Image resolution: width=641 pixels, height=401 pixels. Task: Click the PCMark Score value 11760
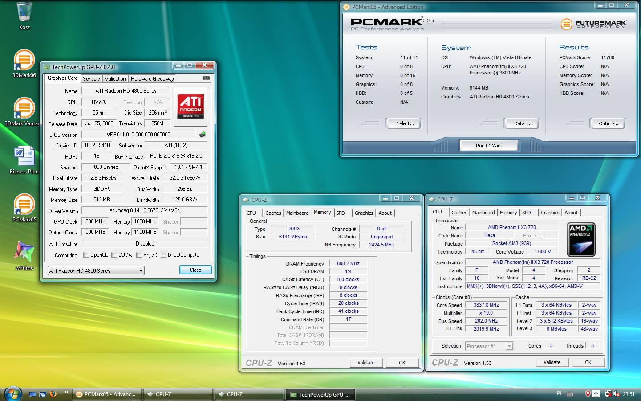coord(608,57)
